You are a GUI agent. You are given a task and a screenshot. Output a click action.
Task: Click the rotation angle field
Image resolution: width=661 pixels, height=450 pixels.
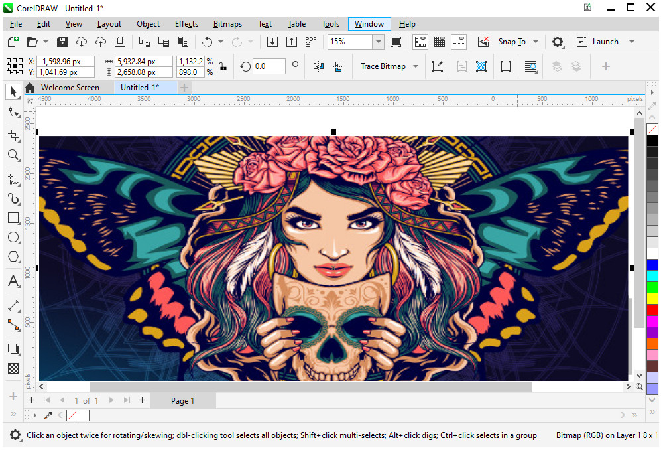click(269, 66)
